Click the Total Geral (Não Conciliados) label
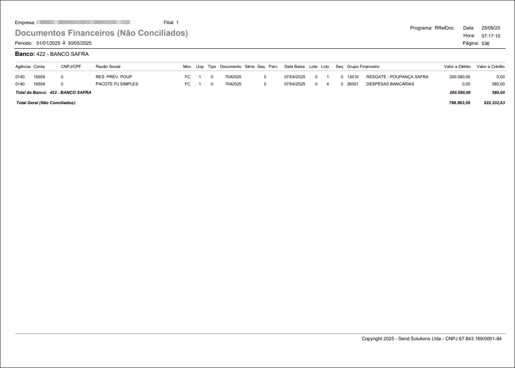Viewport: 515px width, 368px height. tap(46, 103)
